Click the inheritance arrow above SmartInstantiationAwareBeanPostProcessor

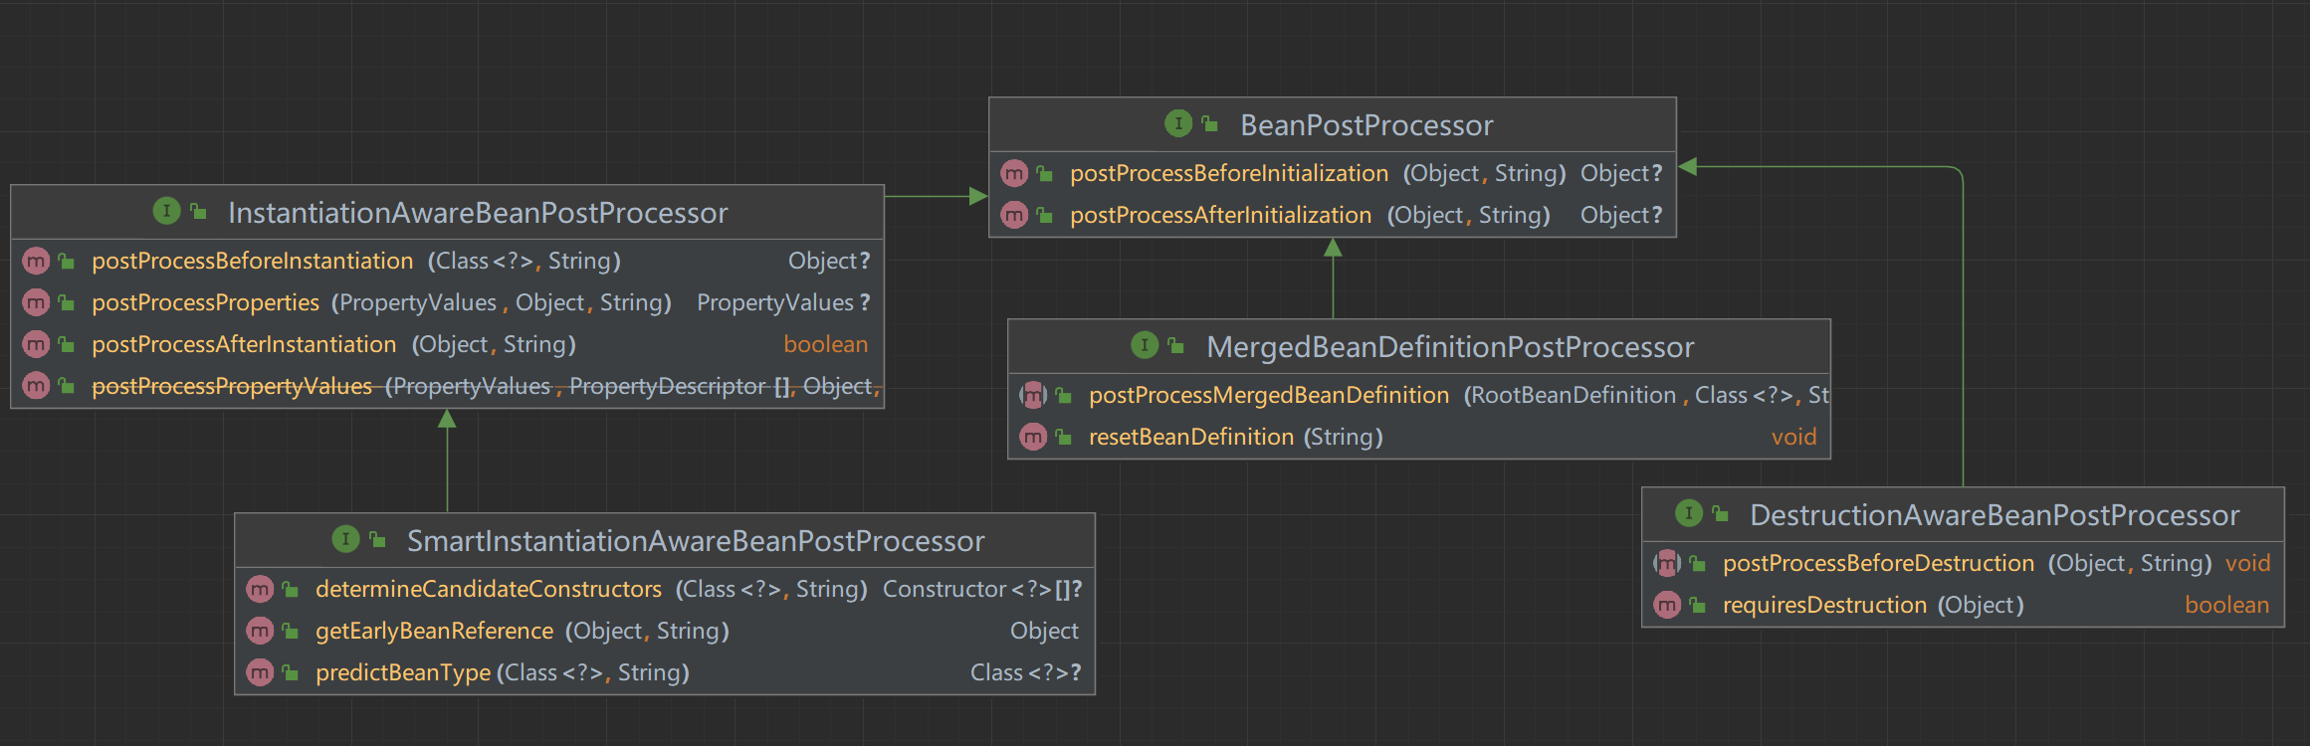pos(447,461)
